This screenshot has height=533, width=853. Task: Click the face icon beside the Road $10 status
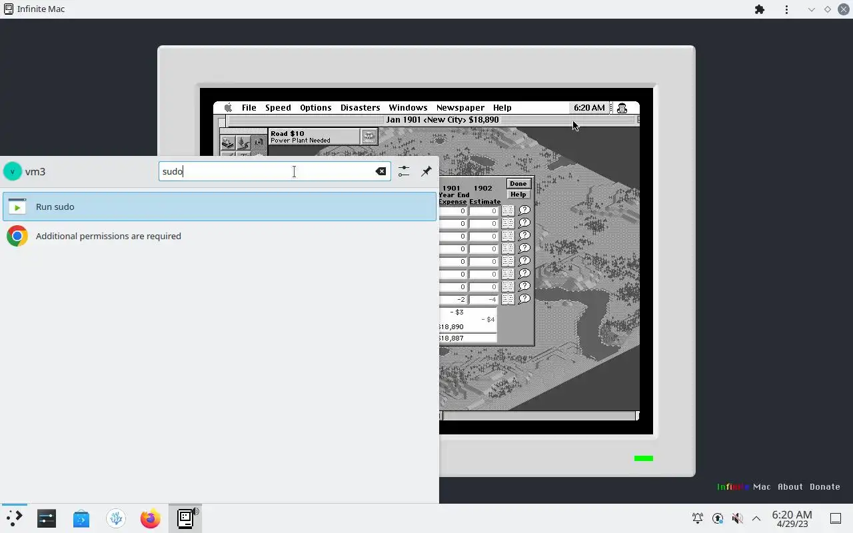pyautogui.click(x=369, y=137)
